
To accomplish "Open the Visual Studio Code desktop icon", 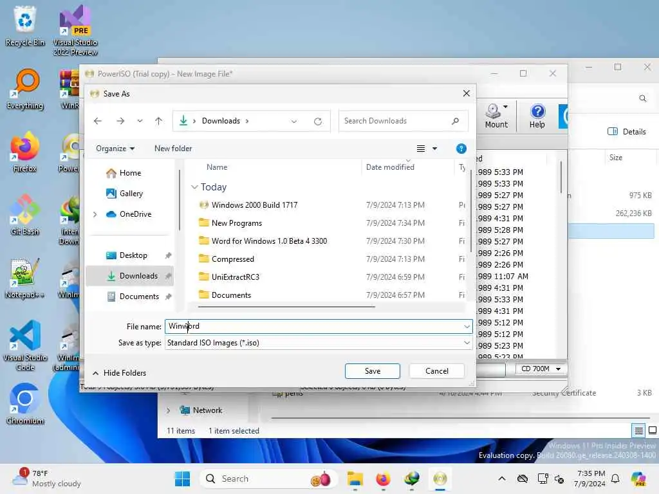I will (x=25, y=345).
